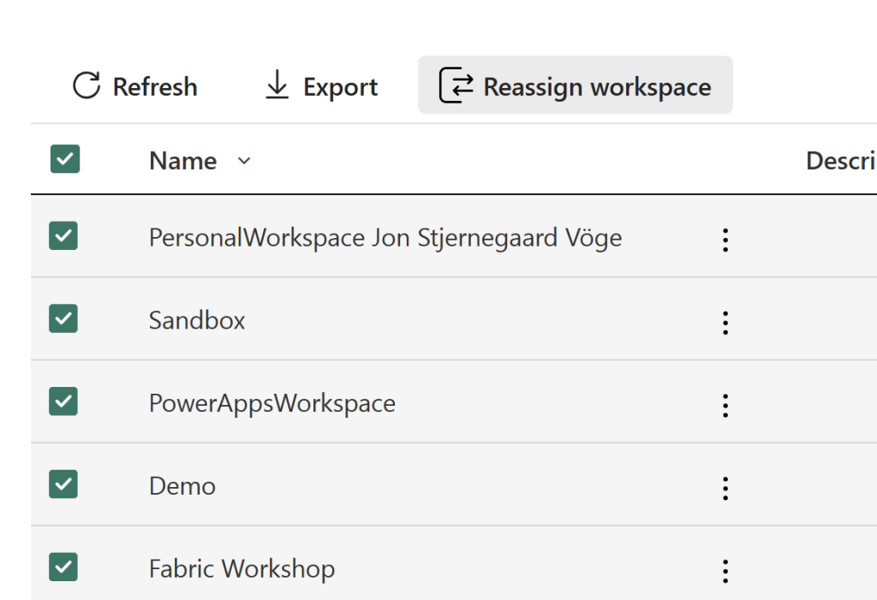Open the Sandbox workspace name
Viewport: 877px width, 600px height.
pos(197,320)
